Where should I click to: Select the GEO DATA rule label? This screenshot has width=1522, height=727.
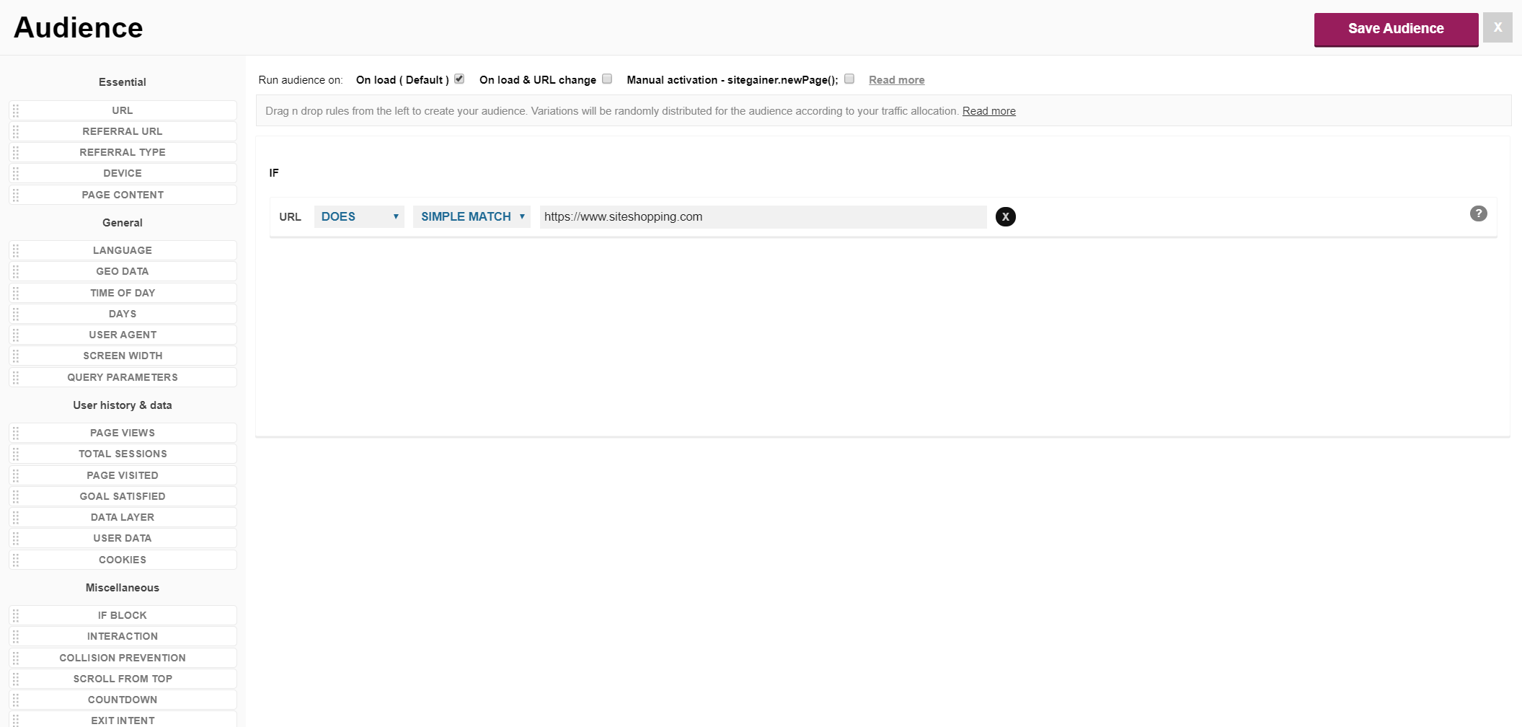pyautogui.click(x=123, y=271)
